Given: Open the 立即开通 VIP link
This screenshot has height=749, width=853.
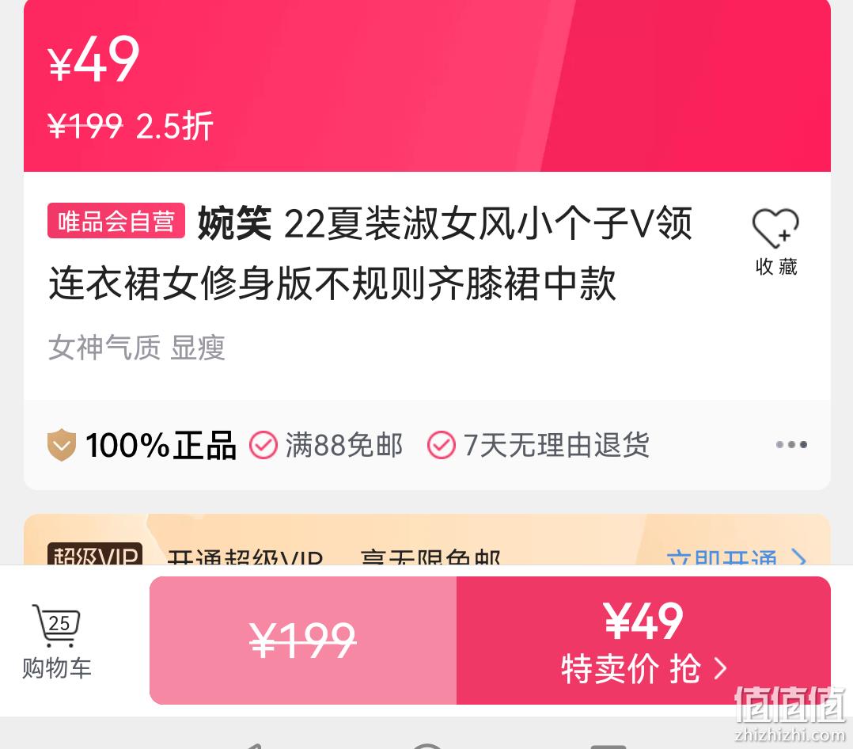Looking at the screenshot, I should [722, 557].
